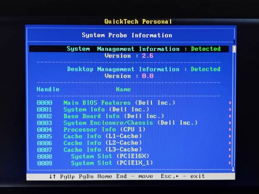Select Base Board Info entry
The height and width of the screenshot is (194, 259).
(x=114, y=116)
